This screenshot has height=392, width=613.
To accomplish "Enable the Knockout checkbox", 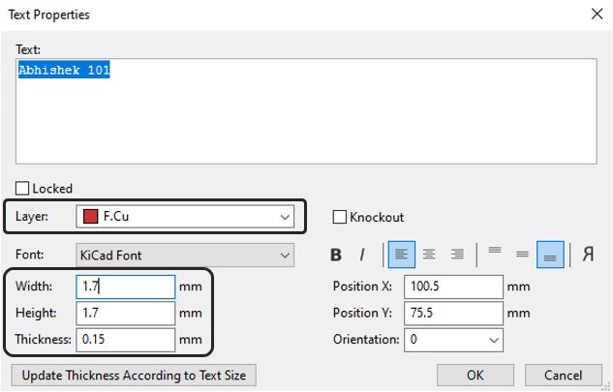I will pyautogui.click(x=340, y=217).
